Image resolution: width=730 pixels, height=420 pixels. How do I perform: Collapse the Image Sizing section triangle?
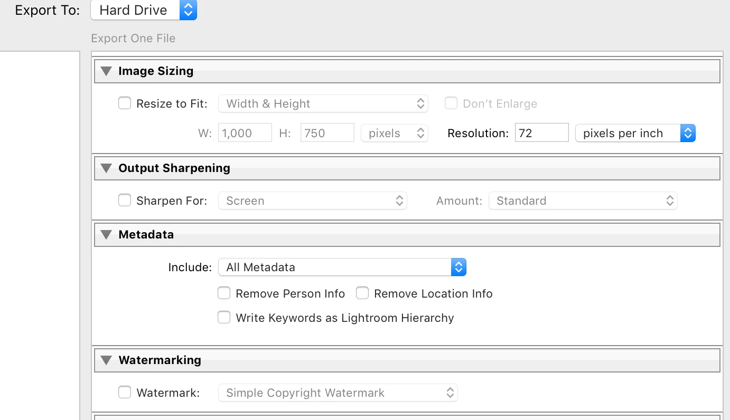pos(106,71)
